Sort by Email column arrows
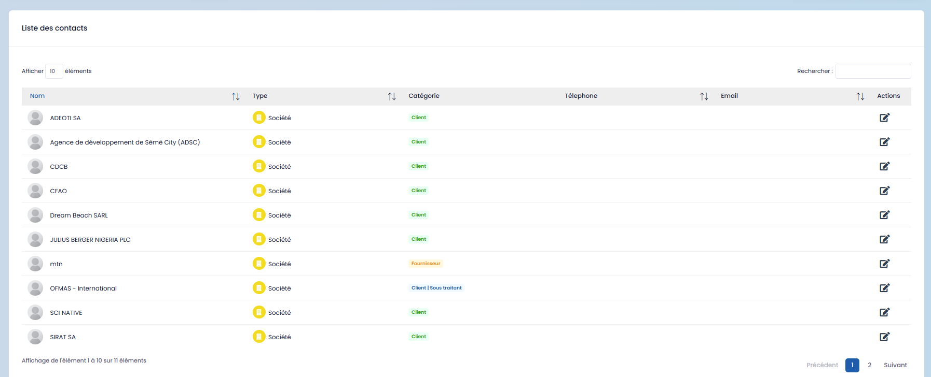Viewport: 931px width, 377px height. (860, 96)
